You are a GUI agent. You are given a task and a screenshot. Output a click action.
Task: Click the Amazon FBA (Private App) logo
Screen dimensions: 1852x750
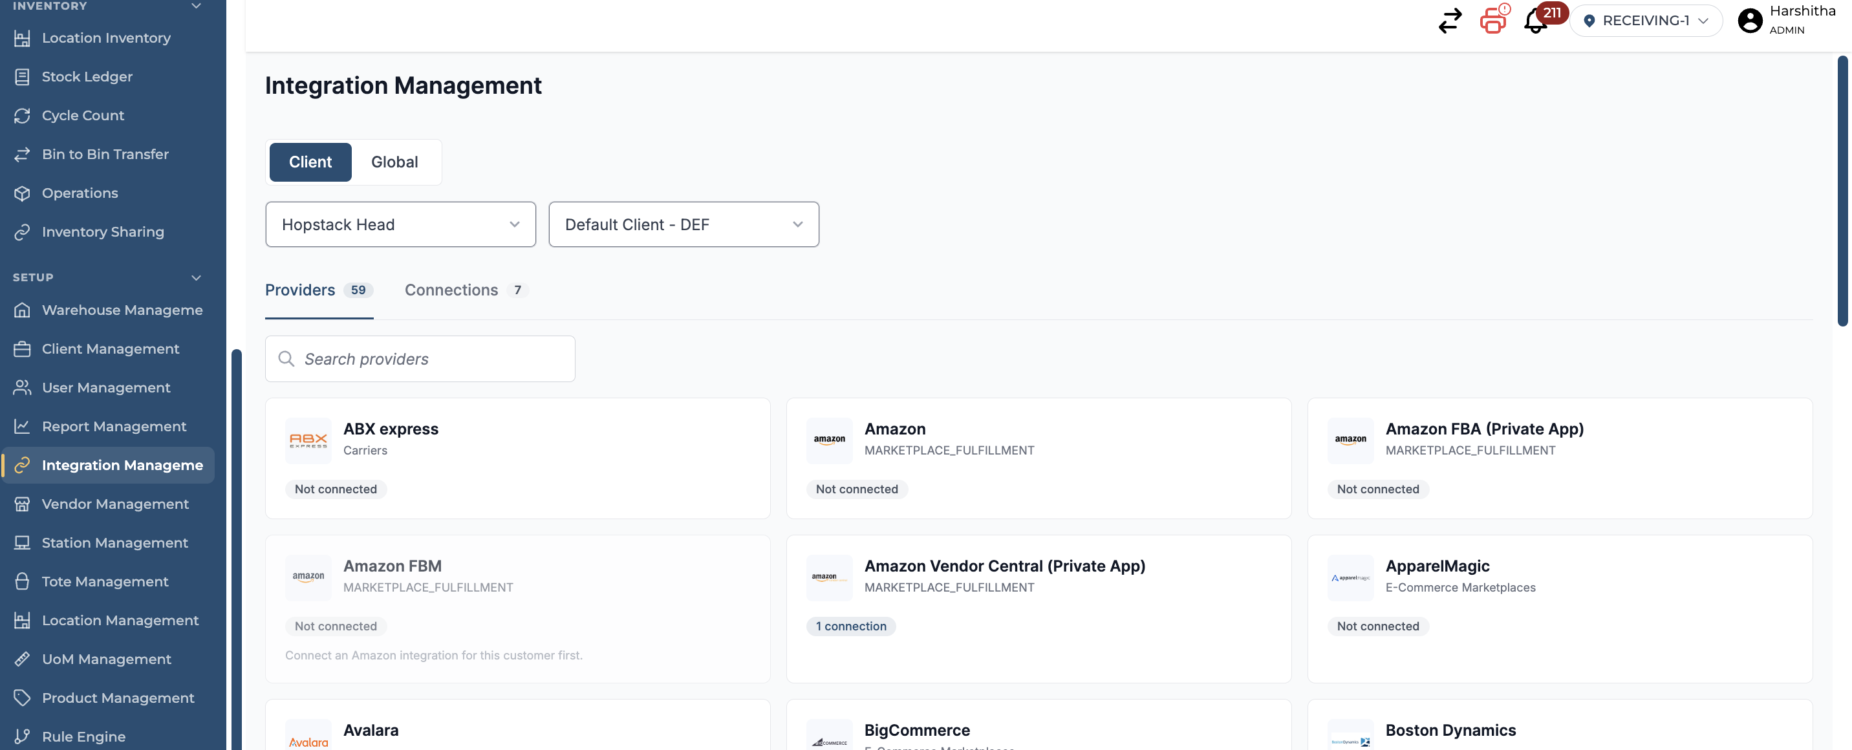tap(1350, 441)
